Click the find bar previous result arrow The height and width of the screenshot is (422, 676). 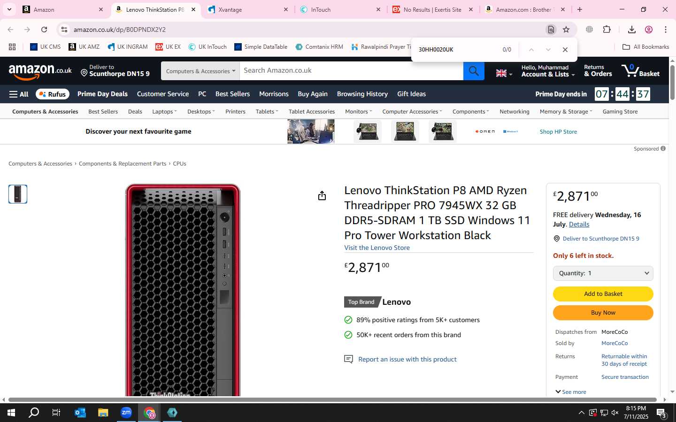tap(531, 50)
